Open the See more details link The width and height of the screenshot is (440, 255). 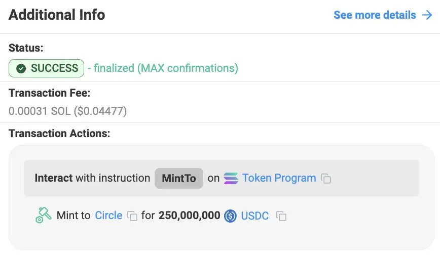[x=375, y=15]
